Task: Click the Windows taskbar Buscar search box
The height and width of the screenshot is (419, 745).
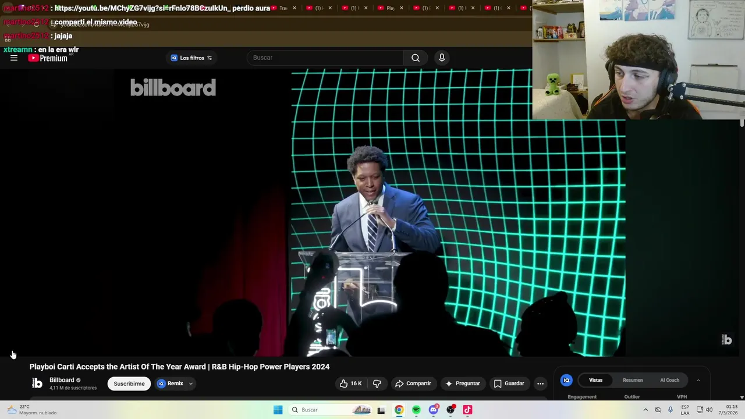Action: pyautogui.click(x=330, y=410)
